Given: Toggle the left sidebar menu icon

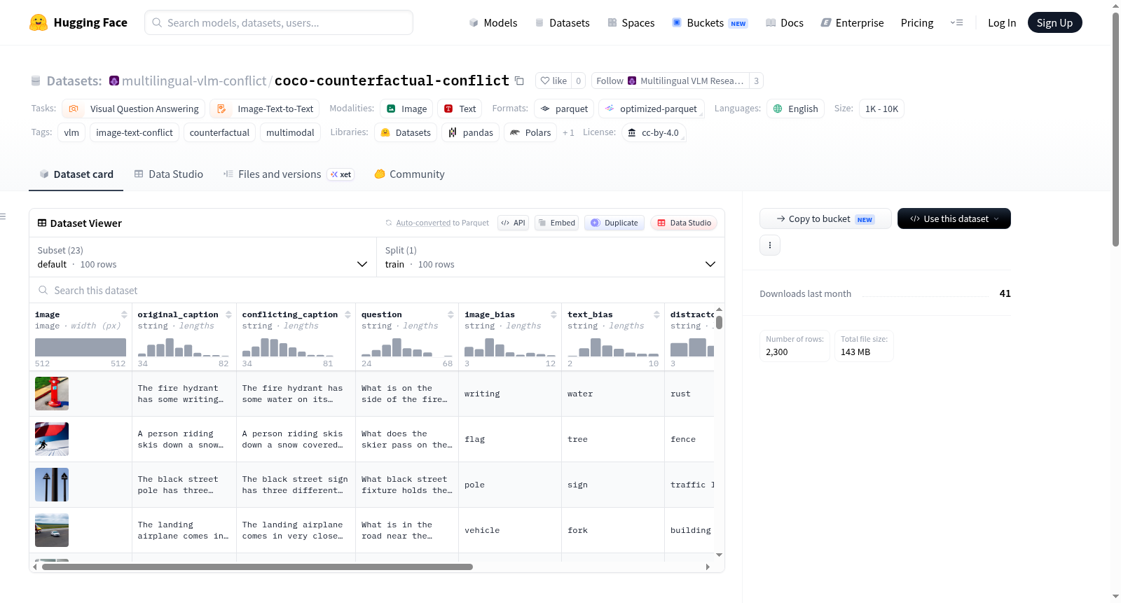Looking at the screenshot, I should tap(3, 216).
